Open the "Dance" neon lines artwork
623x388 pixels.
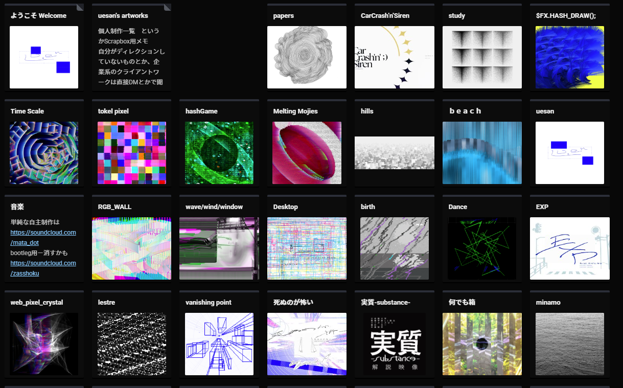pos(481,248)
